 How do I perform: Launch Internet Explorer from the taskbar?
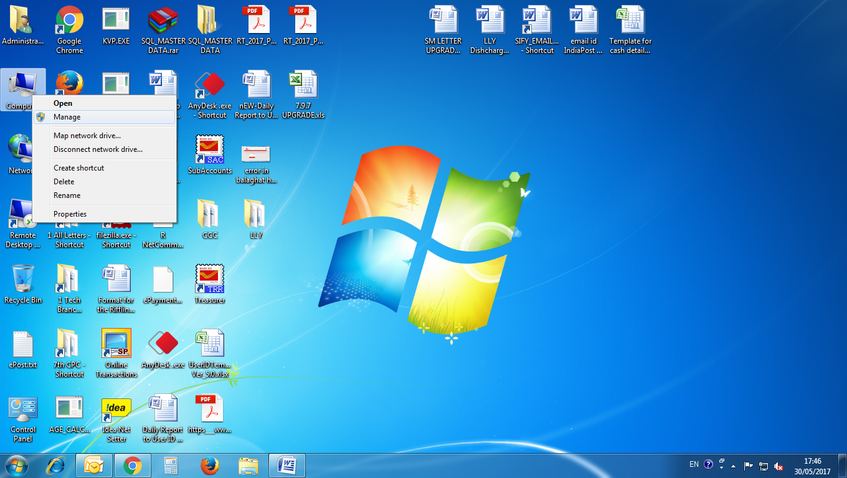pos(57,466)
